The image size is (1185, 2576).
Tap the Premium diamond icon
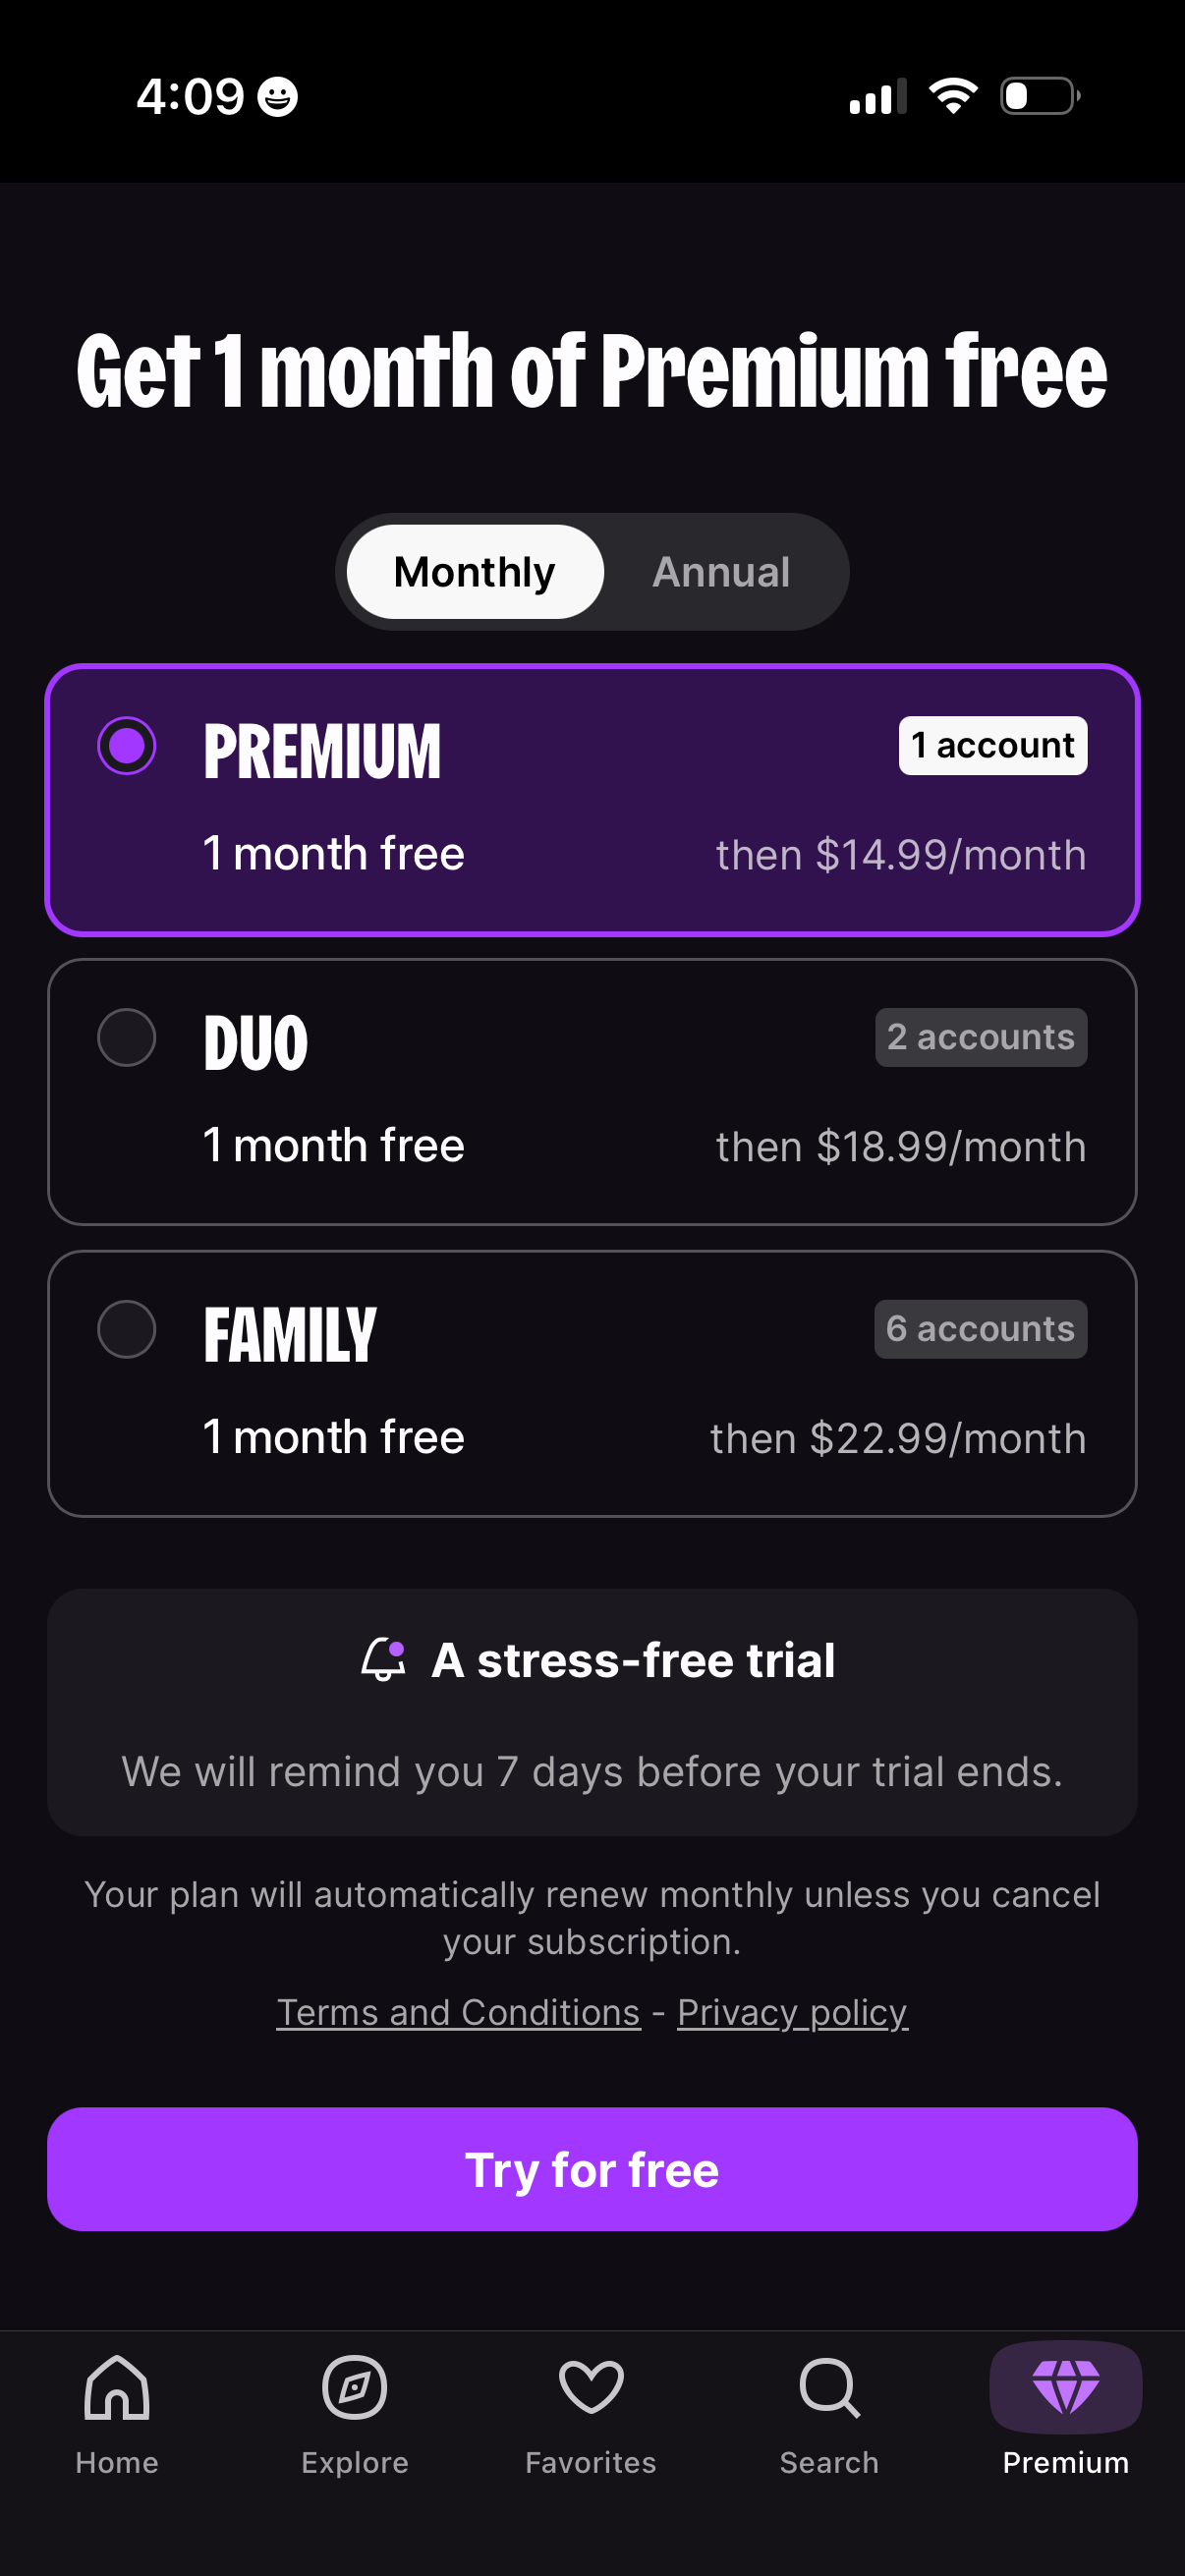pos(1065,2388)
